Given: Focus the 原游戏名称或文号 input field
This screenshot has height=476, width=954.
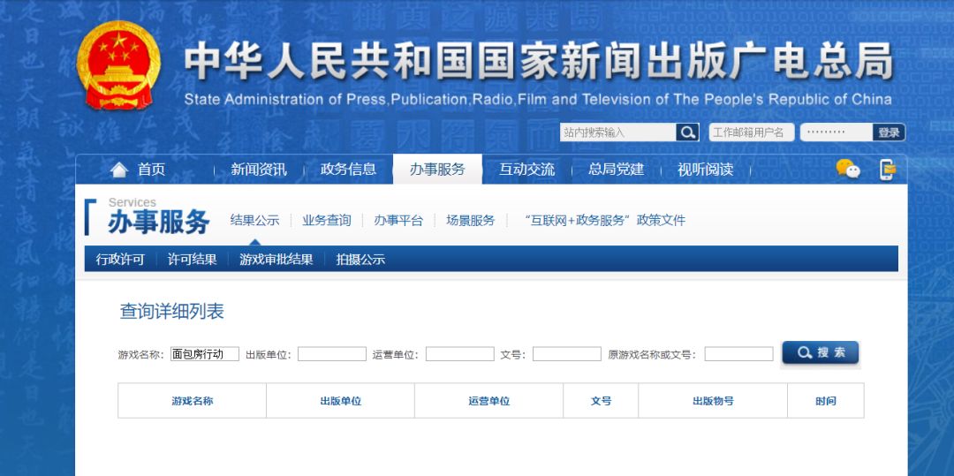Looking at the screenshot, I should click(739, 354).
